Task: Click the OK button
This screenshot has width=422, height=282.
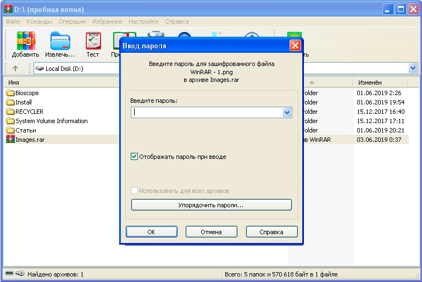Action: 152,231
